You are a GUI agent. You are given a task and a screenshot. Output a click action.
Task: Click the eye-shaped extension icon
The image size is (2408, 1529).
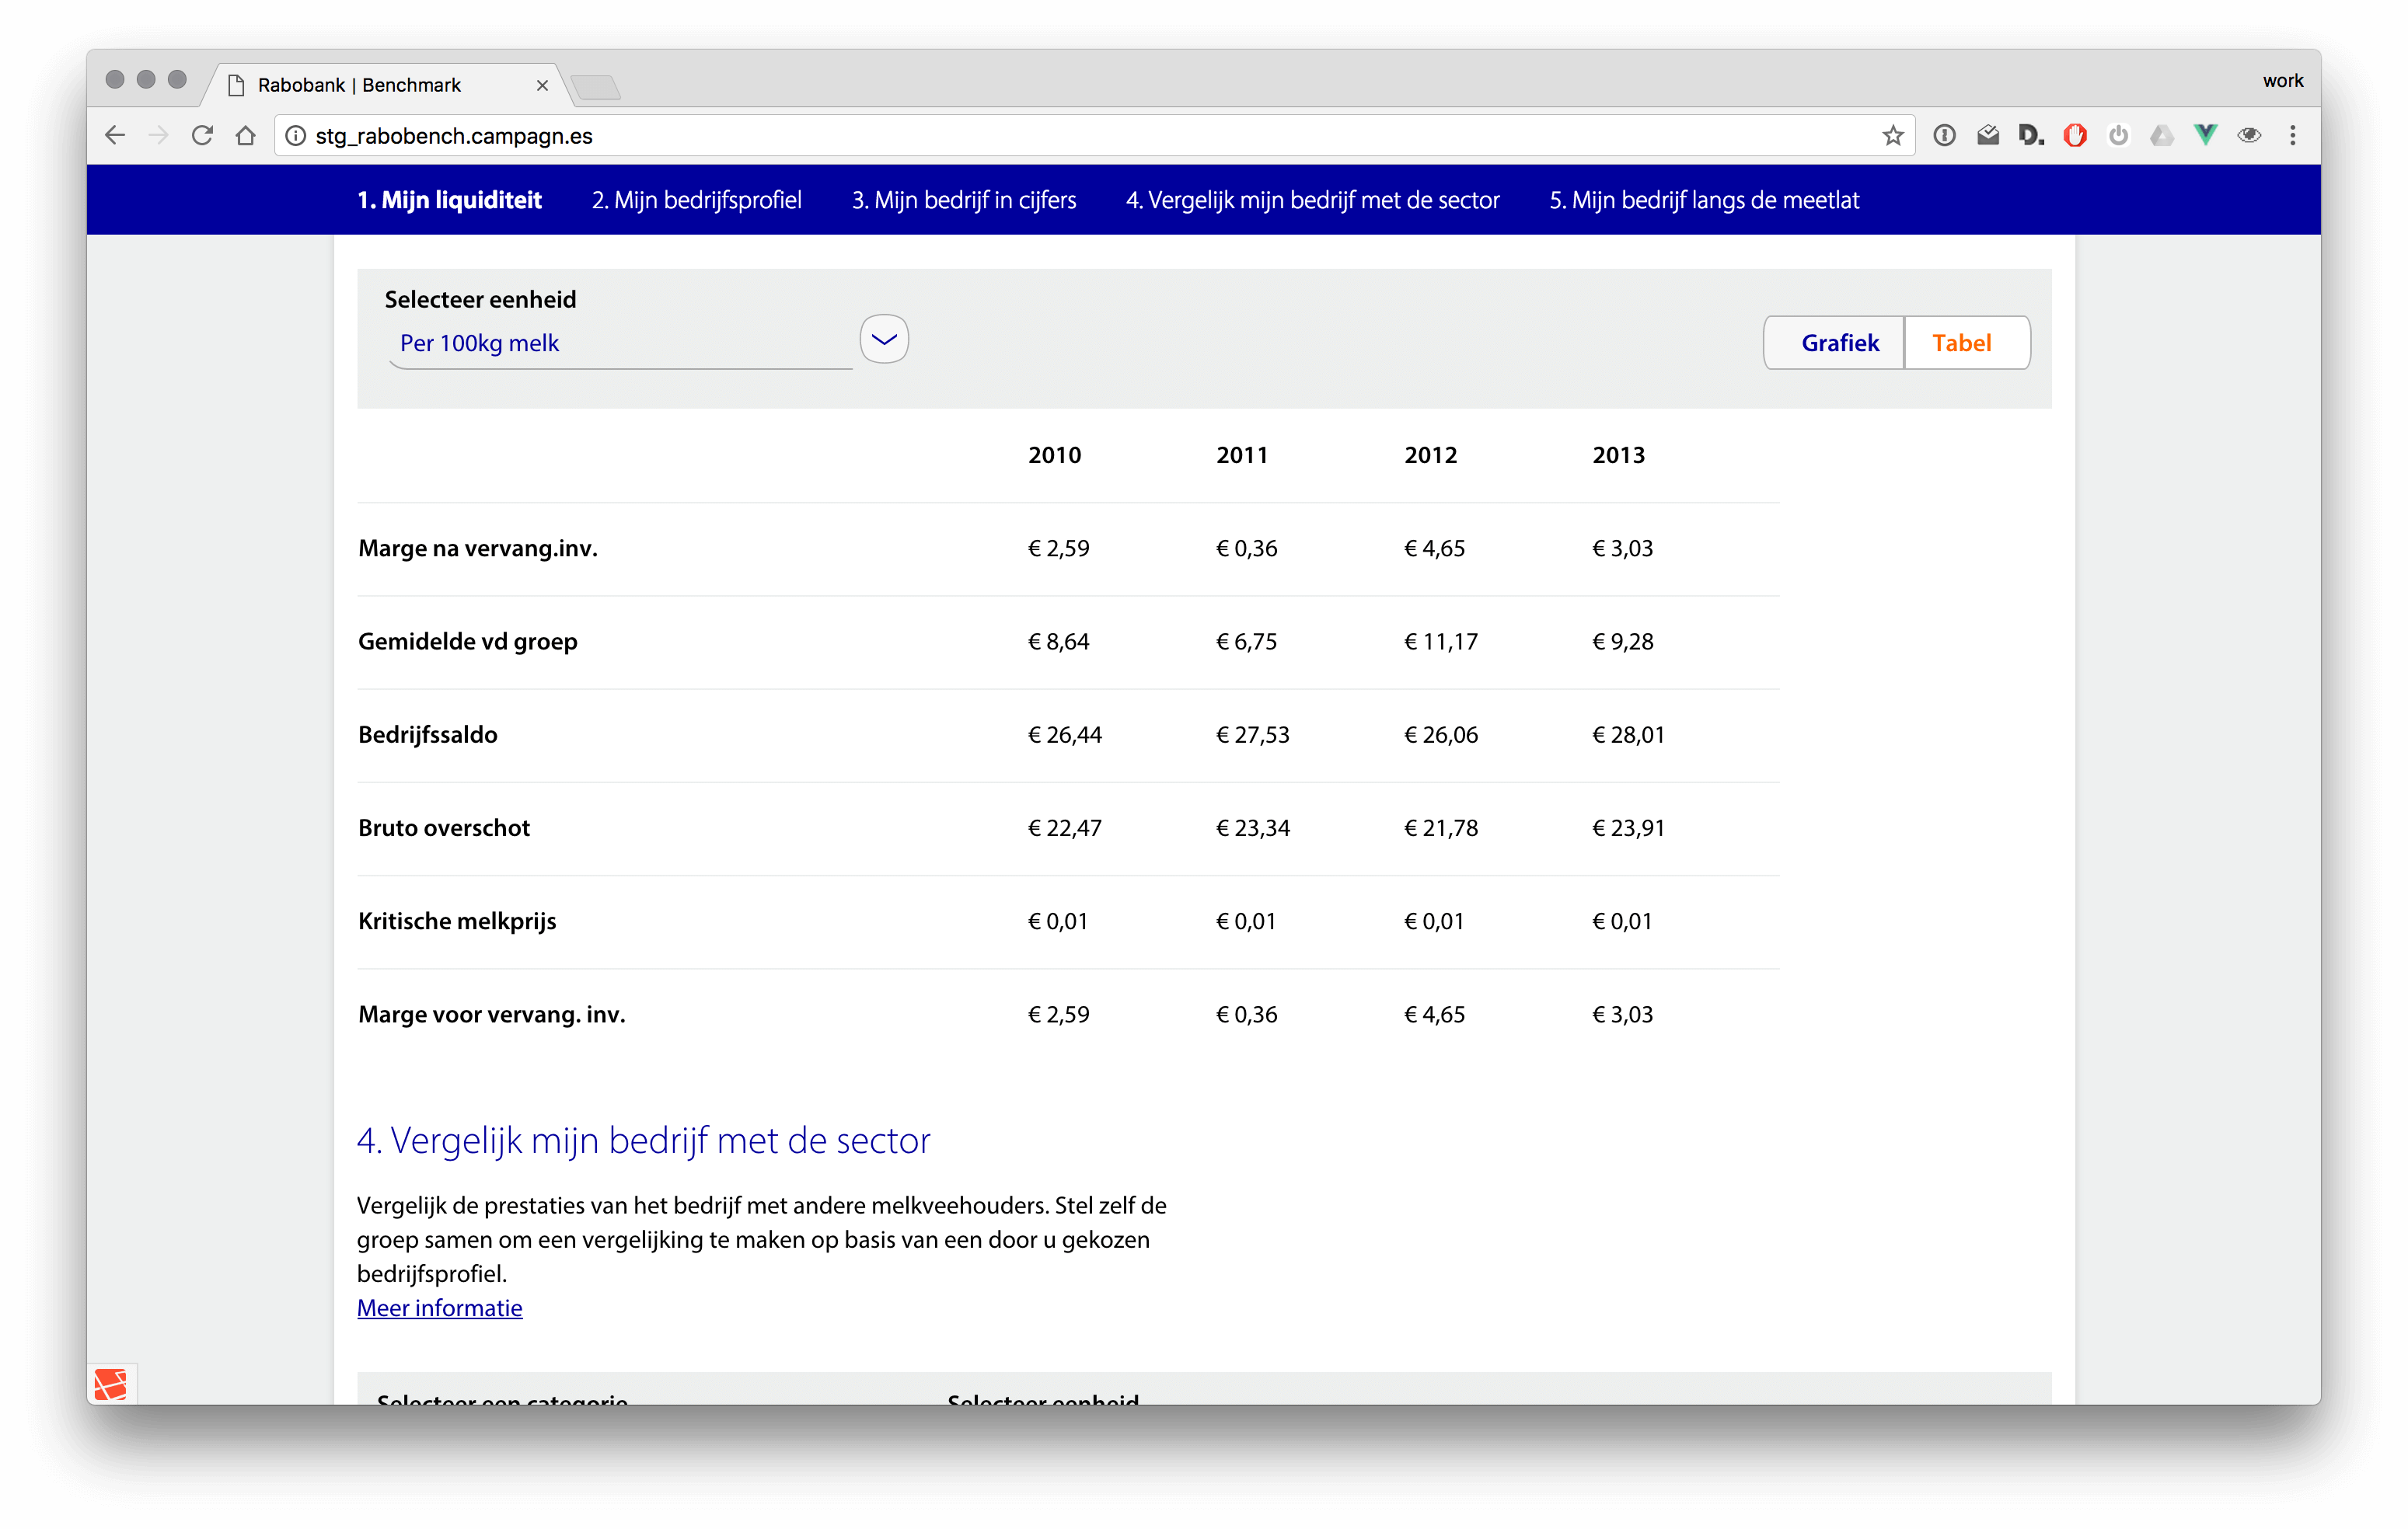(x=2249, y=135)
